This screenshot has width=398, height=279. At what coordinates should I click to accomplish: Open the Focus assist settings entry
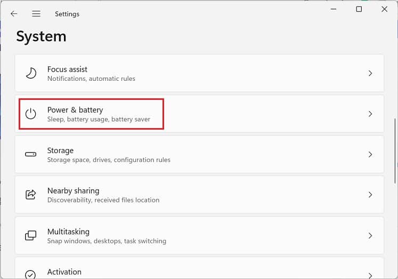click(199, 73)
